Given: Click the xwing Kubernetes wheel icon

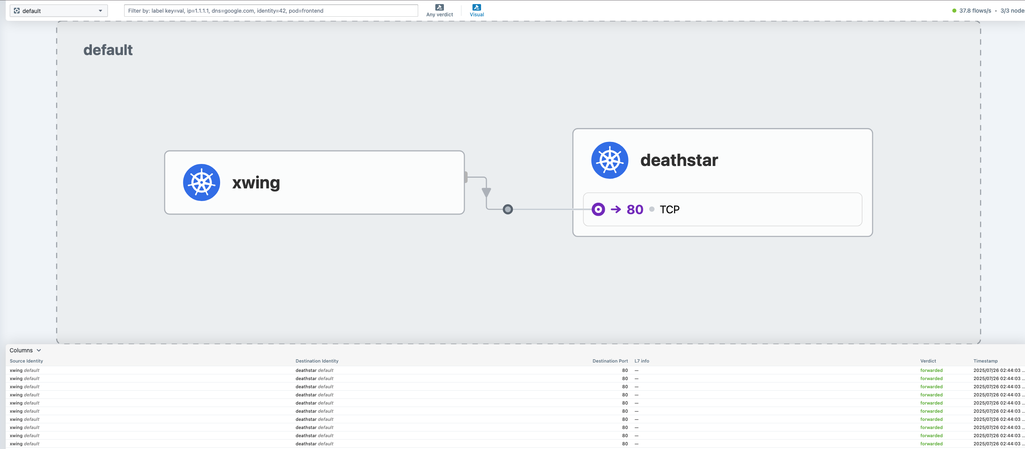Looking at the screenshot, I should pyautogui.click(x=201, y=182).
